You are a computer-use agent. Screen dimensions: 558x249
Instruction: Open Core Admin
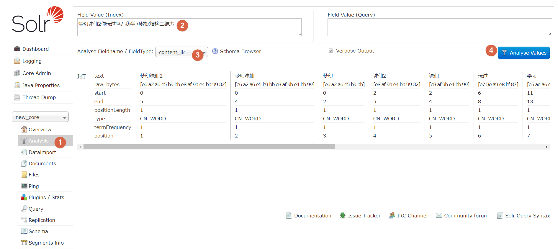click(37, 73)
